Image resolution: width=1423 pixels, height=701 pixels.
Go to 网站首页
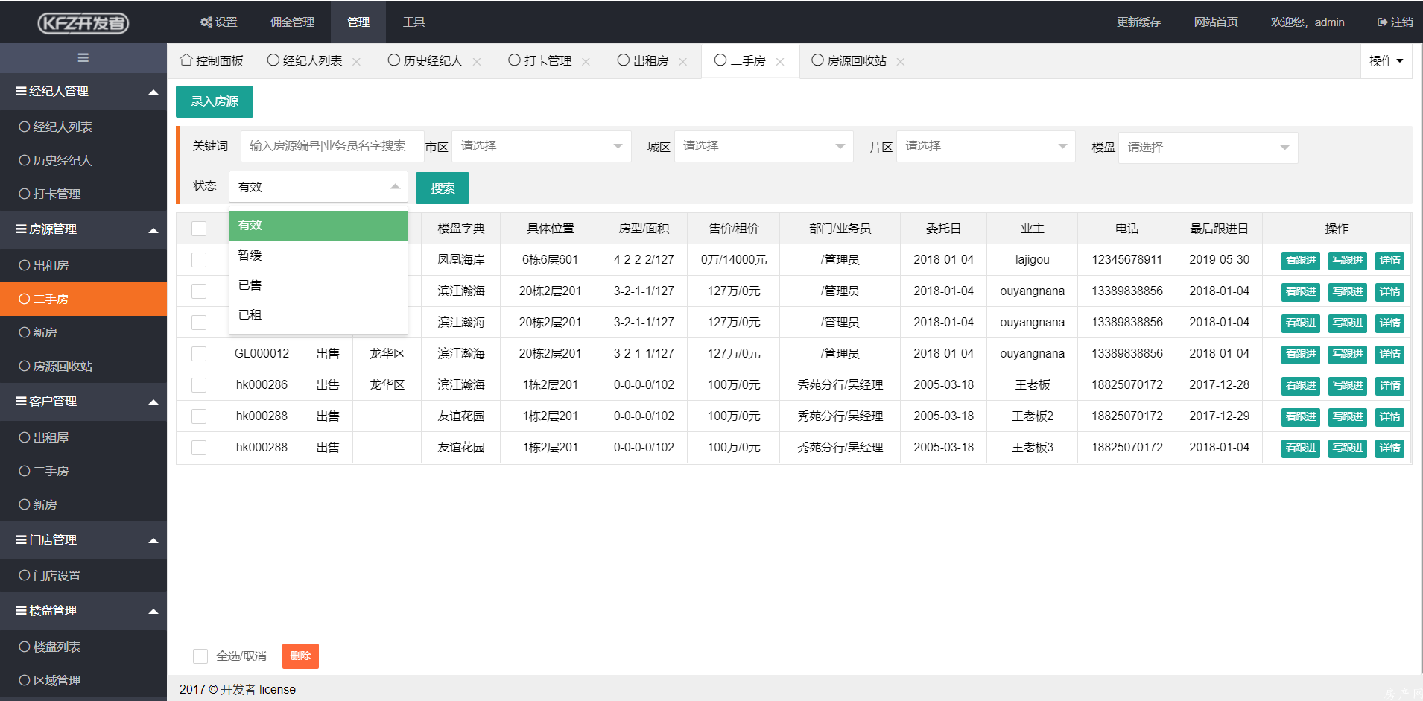pyautogui.click(x=1216, y=22)
